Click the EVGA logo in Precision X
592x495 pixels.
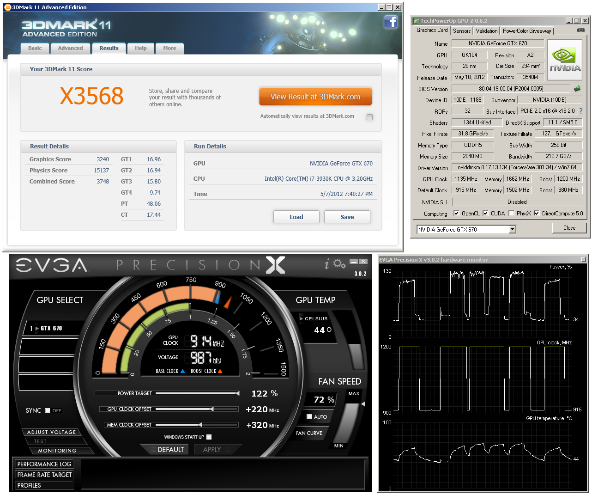pyautogui.click(x=51, y=265)
